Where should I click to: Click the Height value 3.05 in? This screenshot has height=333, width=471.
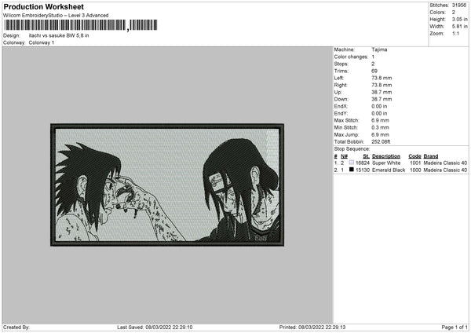coord(459,19)
